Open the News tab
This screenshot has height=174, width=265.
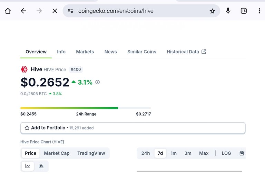110,52
